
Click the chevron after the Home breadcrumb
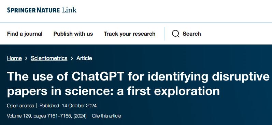click(x=26, y=58)
